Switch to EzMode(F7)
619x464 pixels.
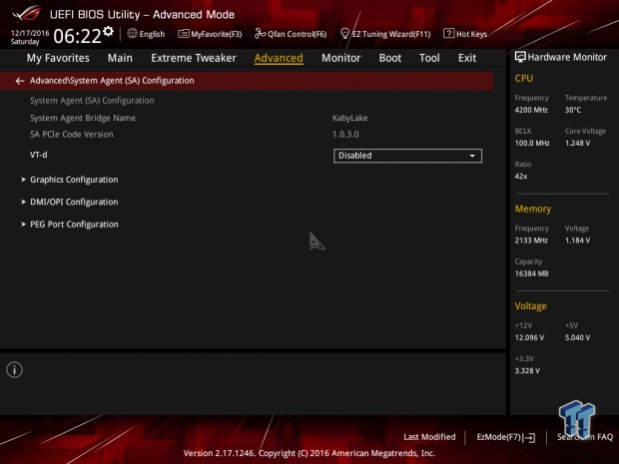click(x=506, y=437)
